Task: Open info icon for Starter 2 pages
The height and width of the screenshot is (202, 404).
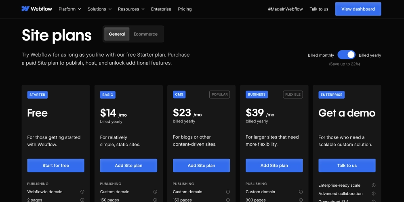Action: [x=82, y=200]
